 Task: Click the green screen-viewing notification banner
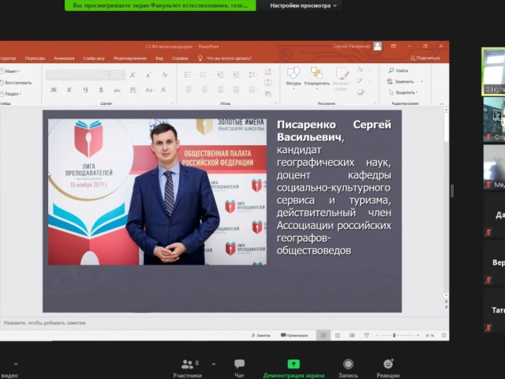coord(160,6)
